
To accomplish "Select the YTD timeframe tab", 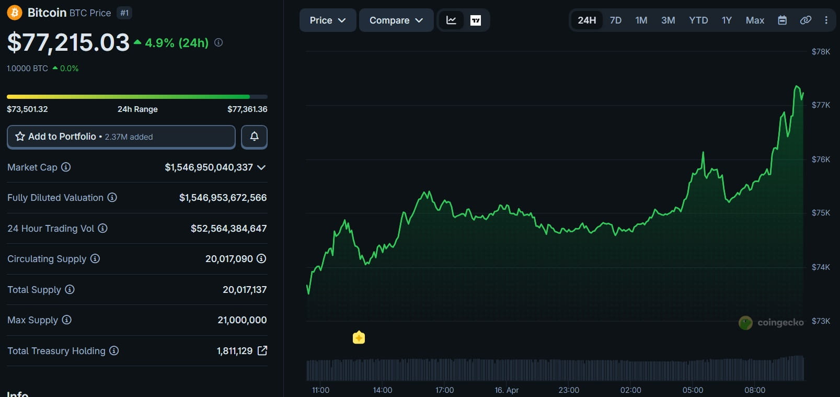I will [x=698, y=20].
